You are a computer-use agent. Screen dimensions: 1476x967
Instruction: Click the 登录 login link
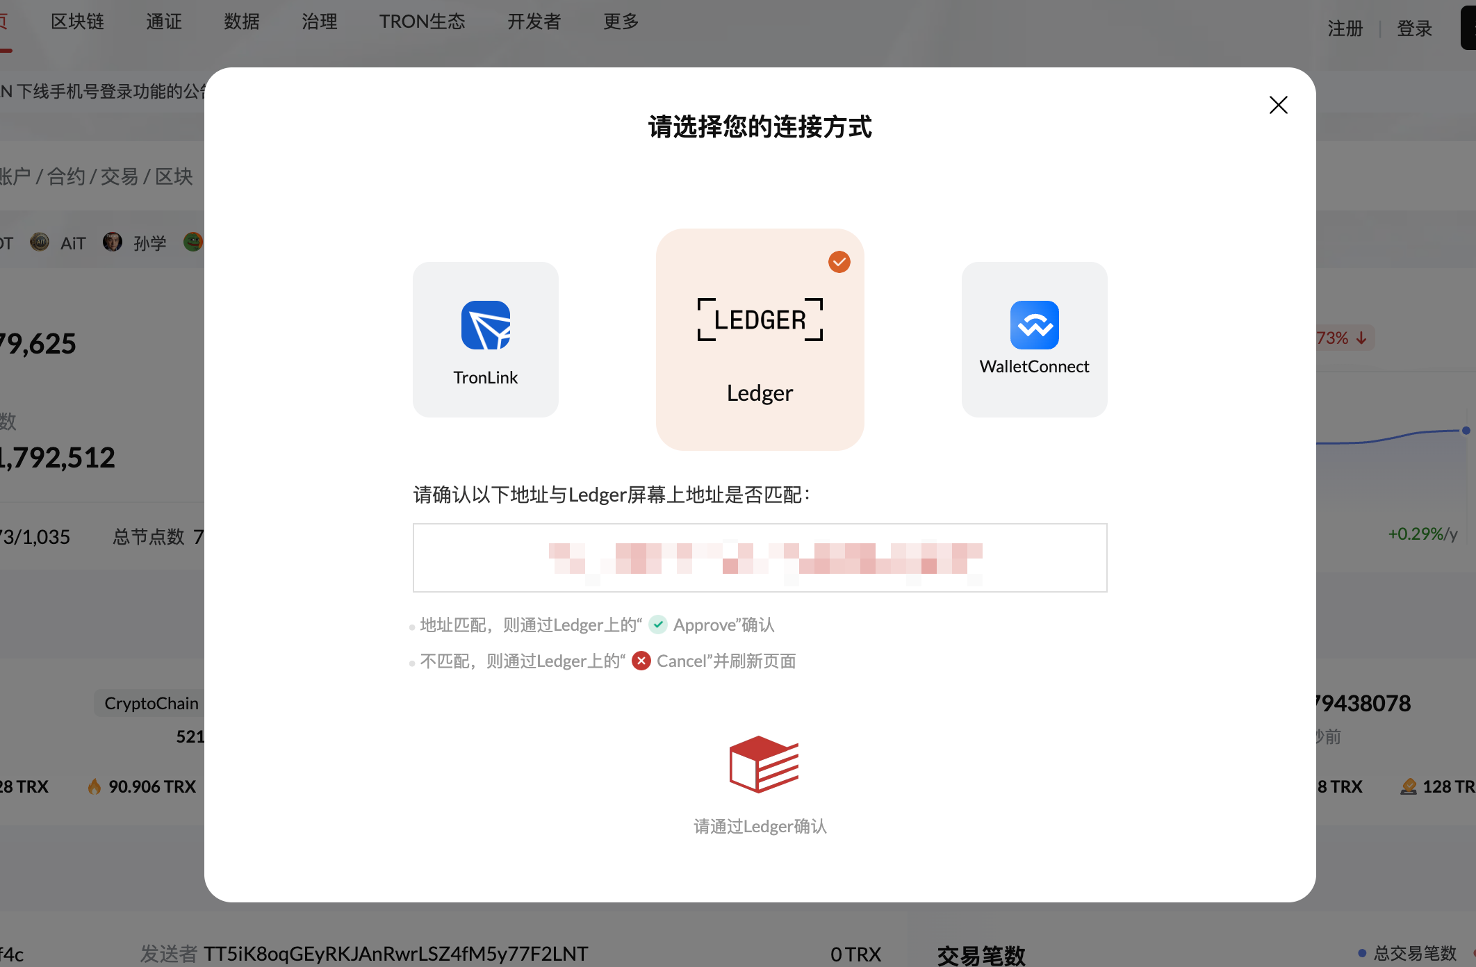point(1415,28)
